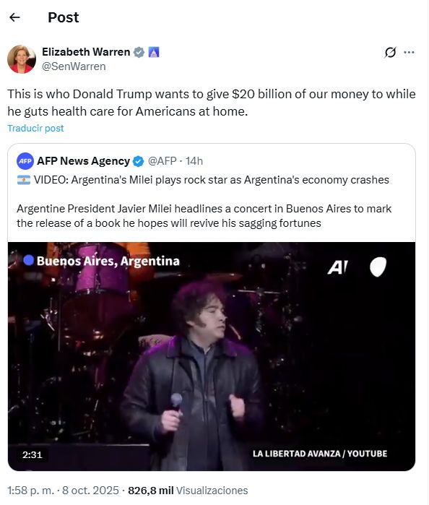The width and height of the screenshot is (429, 505).
Task: Open the quoted AFP post text
Action: click(x=204, y=202)
